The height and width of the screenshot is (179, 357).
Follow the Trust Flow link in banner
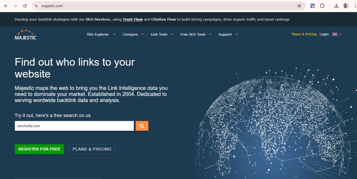132,19
